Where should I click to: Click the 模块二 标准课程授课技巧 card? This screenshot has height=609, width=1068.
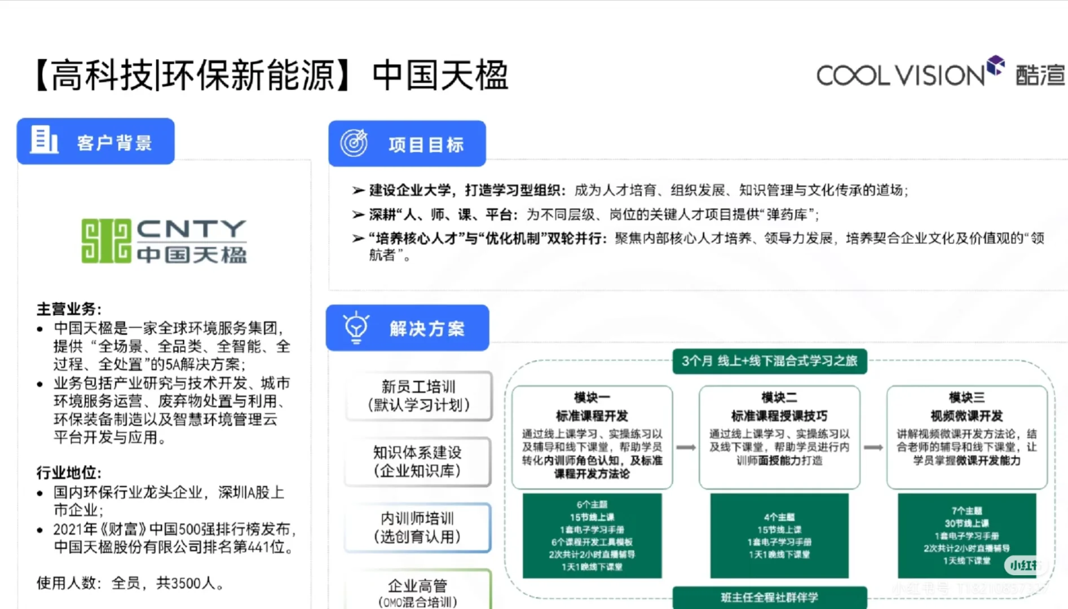pos(779,437)
